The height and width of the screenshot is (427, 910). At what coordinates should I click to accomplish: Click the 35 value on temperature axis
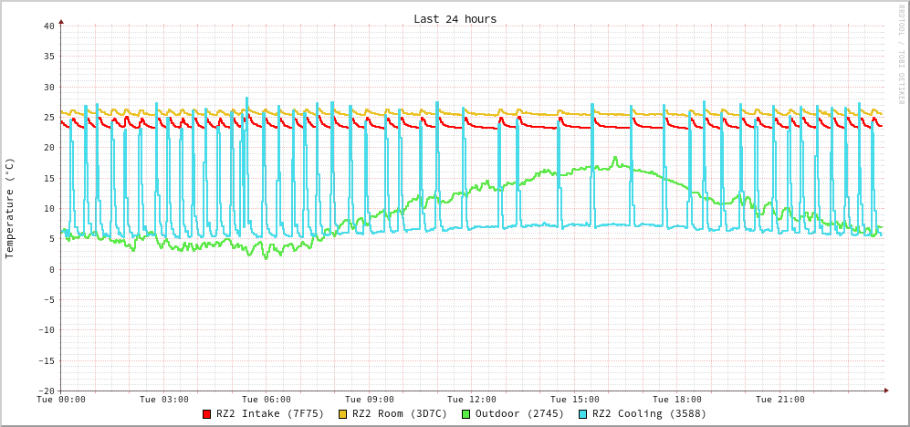pyautogui.click(x=48, y=57)
